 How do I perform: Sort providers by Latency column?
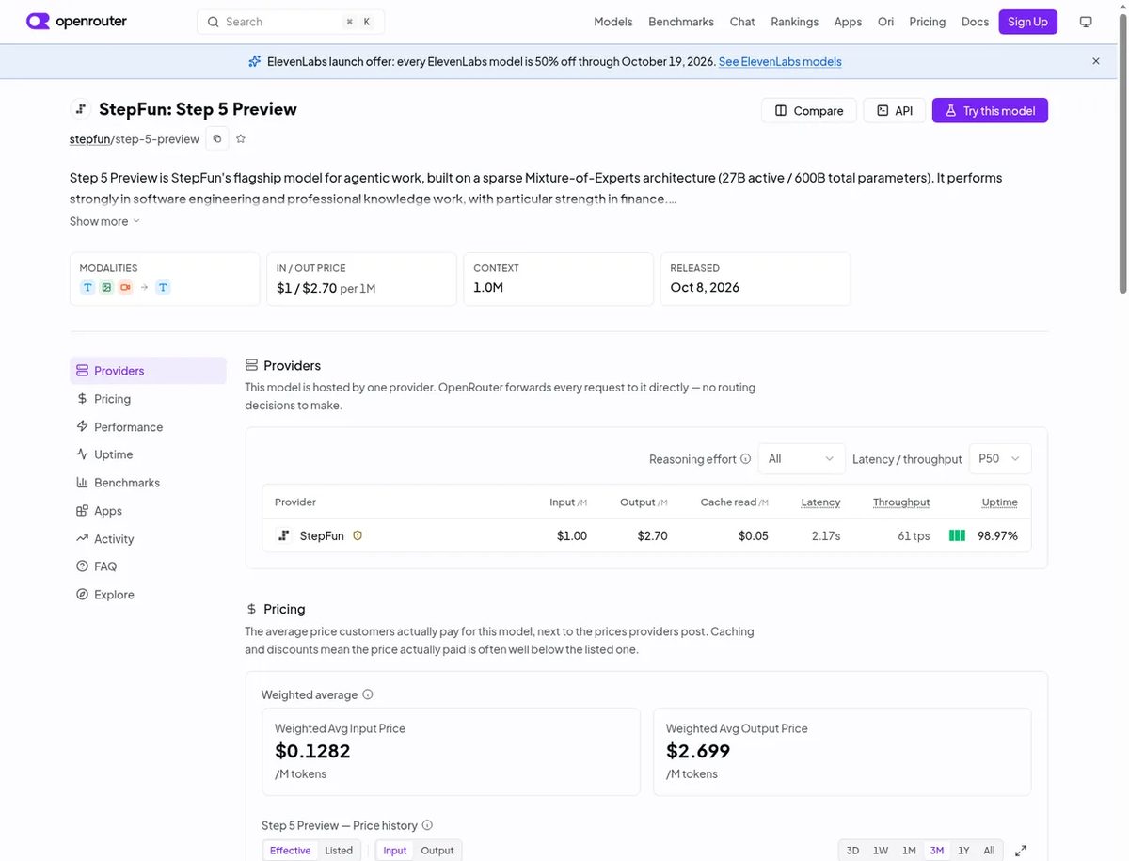click(x=820, y=502)
